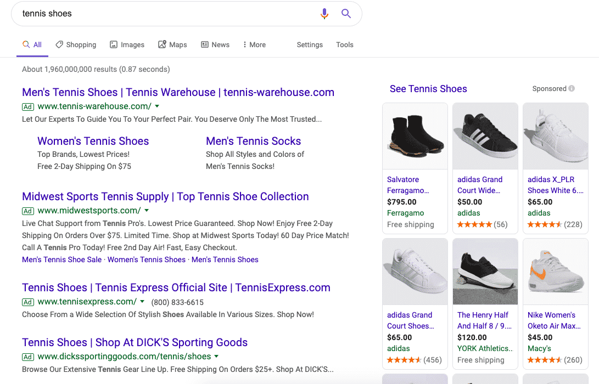Select The Henry Half And Half shoe image
599x384 pixels.
pos(485,272)
